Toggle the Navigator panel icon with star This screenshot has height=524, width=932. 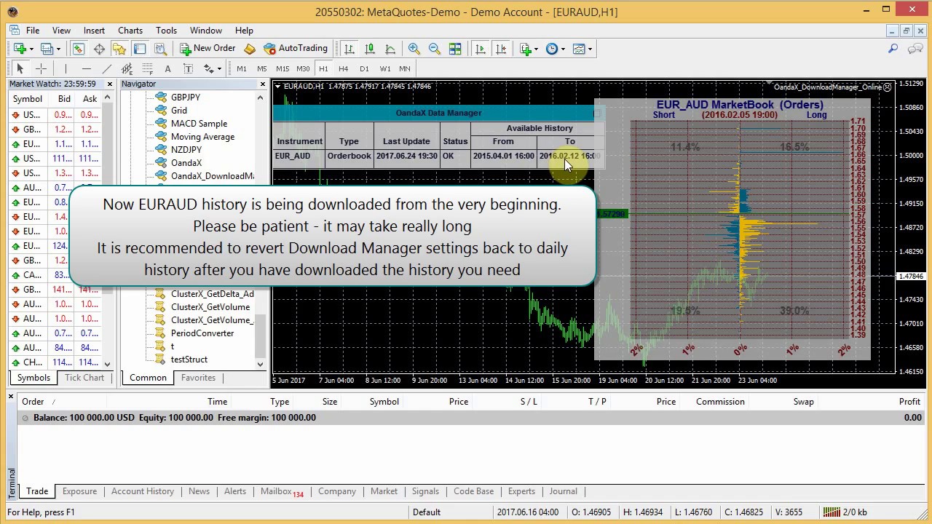click(x=119, y=49)
